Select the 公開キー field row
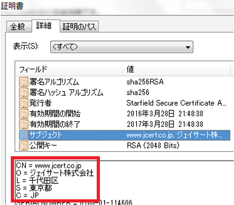 click(x=124, y=146)
